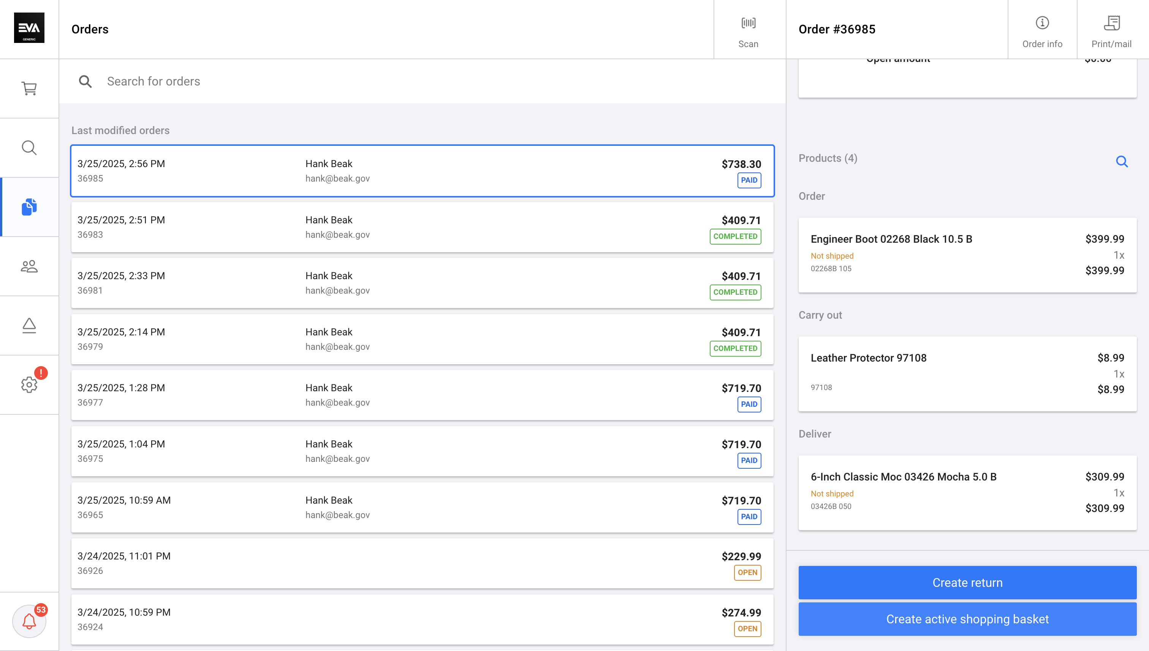Click SKU 02268B 105 text
The width and height of the screenshot is (1149, 651).
[x=831, y=269]
